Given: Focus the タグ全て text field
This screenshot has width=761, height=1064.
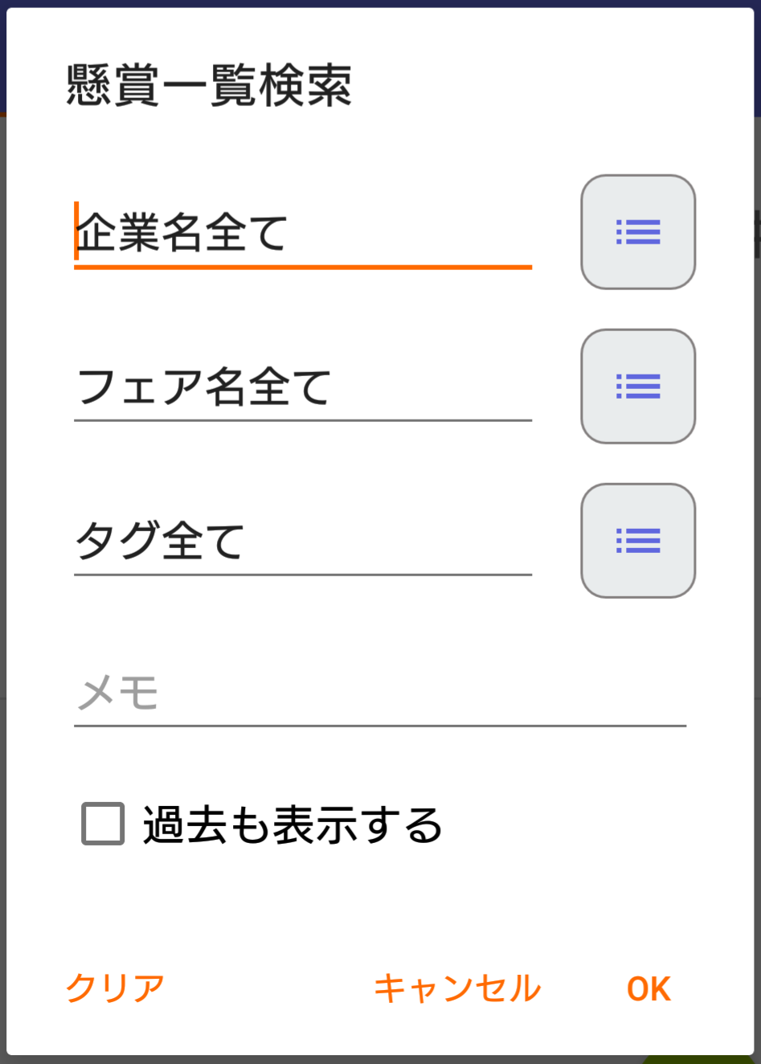Looking at the screenshot, I should [x=302, y=542].
